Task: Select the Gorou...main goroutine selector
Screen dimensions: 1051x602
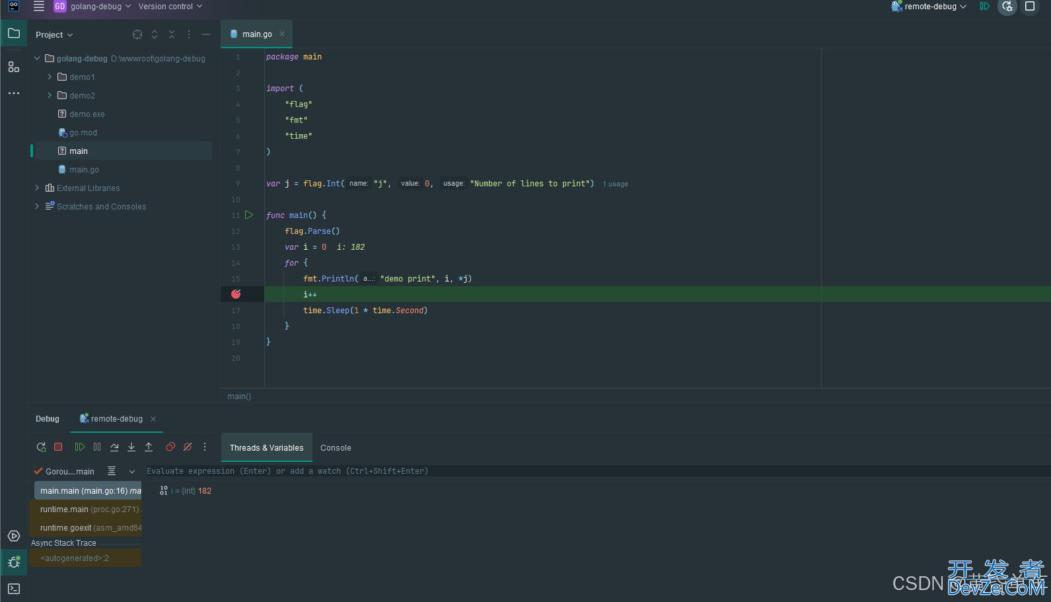Action: tap(65, 471)
